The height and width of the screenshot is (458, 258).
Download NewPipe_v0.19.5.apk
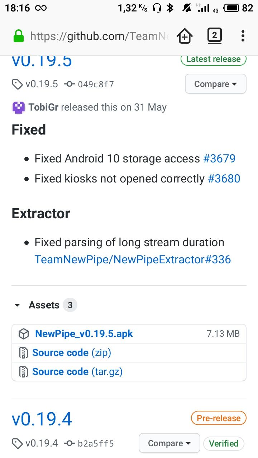pyautogui.click(x=84, y=334)
